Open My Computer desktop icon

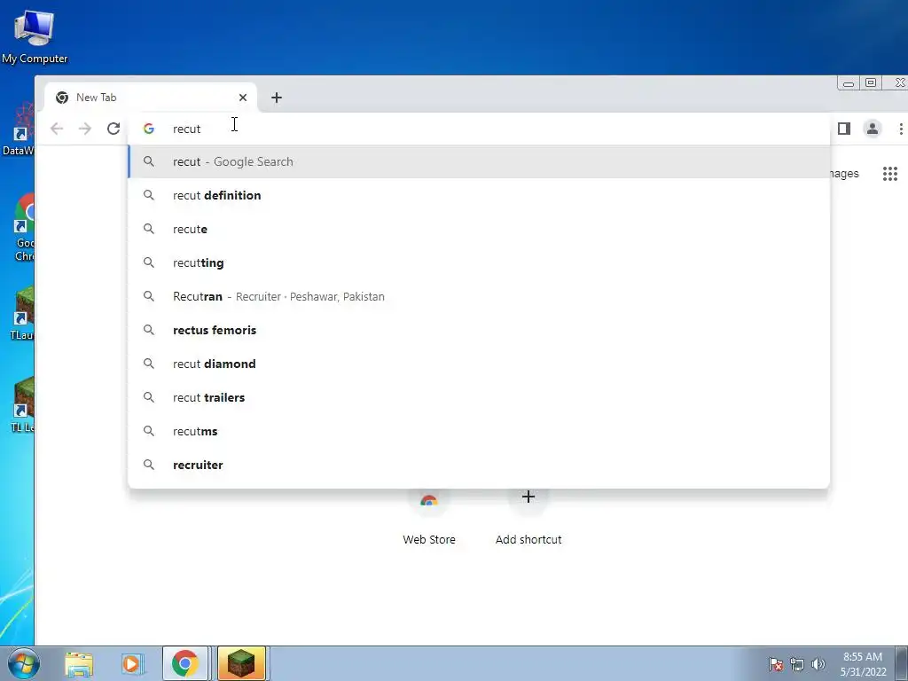35,35
